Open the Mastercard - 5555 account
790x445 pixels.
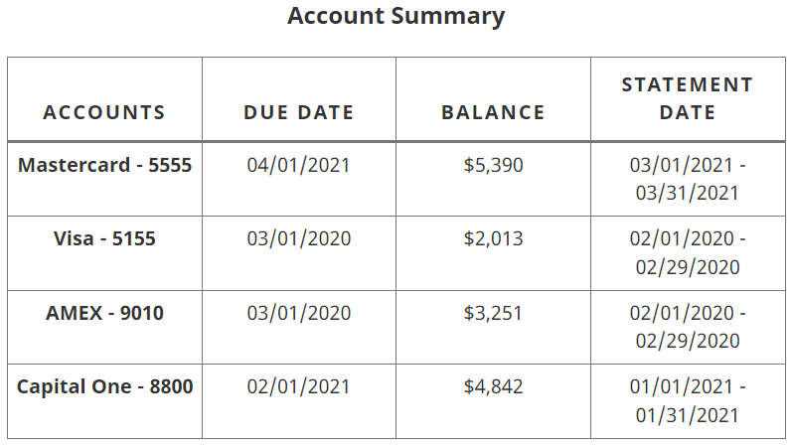coord(104,165)
